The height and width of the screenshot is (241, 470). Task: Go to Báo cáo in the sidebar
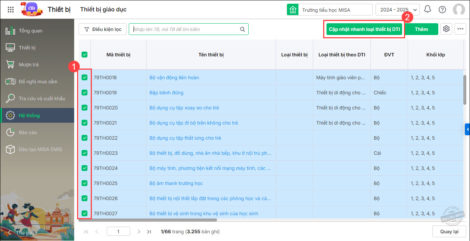[28, 132]
